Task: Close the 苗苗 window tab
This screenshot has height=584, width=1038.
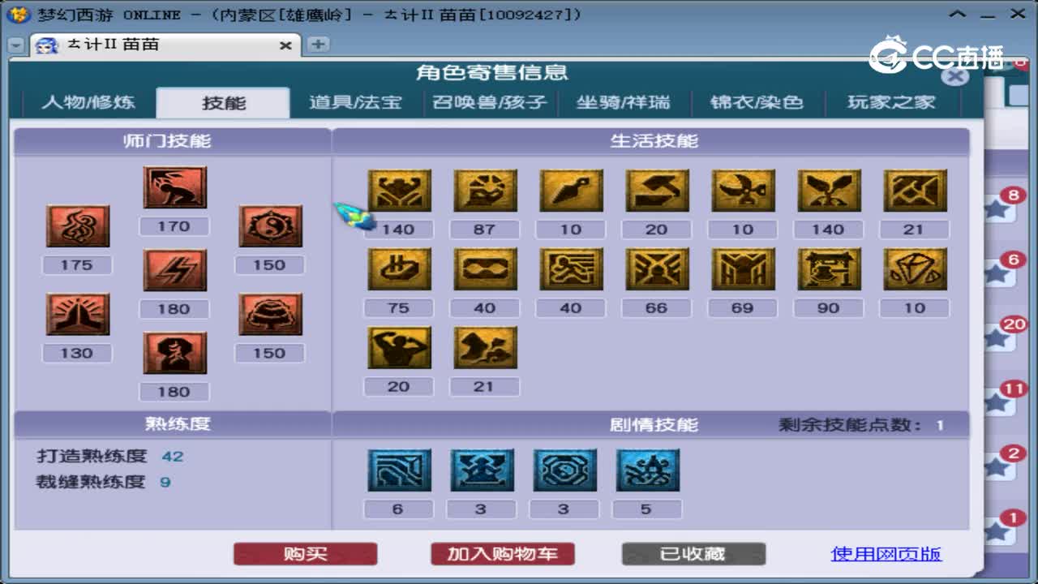Action: coord(285,45)
